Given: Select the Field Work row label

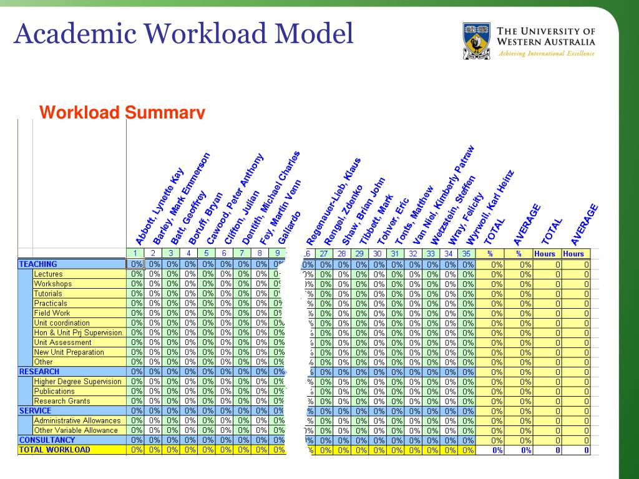Looking at the screenshot, I should [79, 313].
